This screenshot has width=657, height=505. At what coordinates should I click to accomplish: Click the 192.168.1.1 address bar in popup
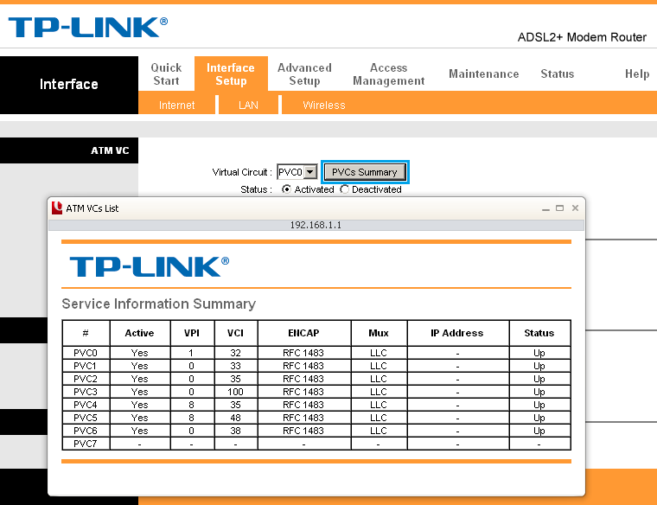[x=316, y=225]
